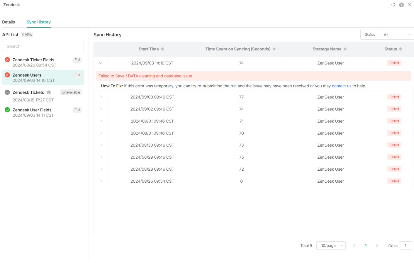Image resolution: width=414 pixels, height=263 pixels.
Task: Click info icon beside Zendesk Tickets
Action: click(x=49, y=92)
